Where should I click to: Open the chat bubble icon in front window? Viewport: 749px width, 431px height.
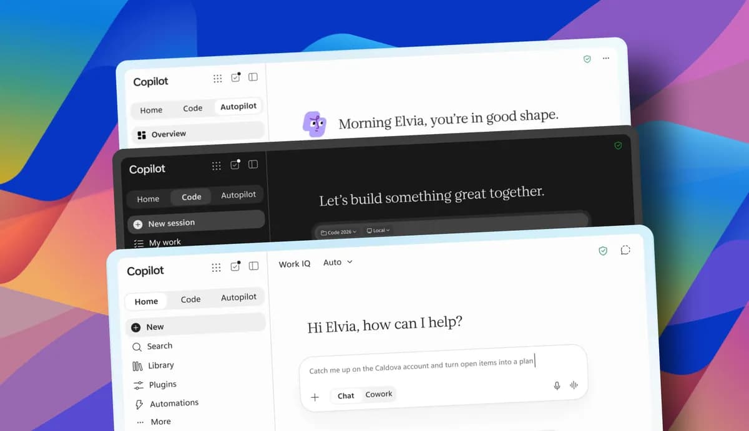[625, 250]
